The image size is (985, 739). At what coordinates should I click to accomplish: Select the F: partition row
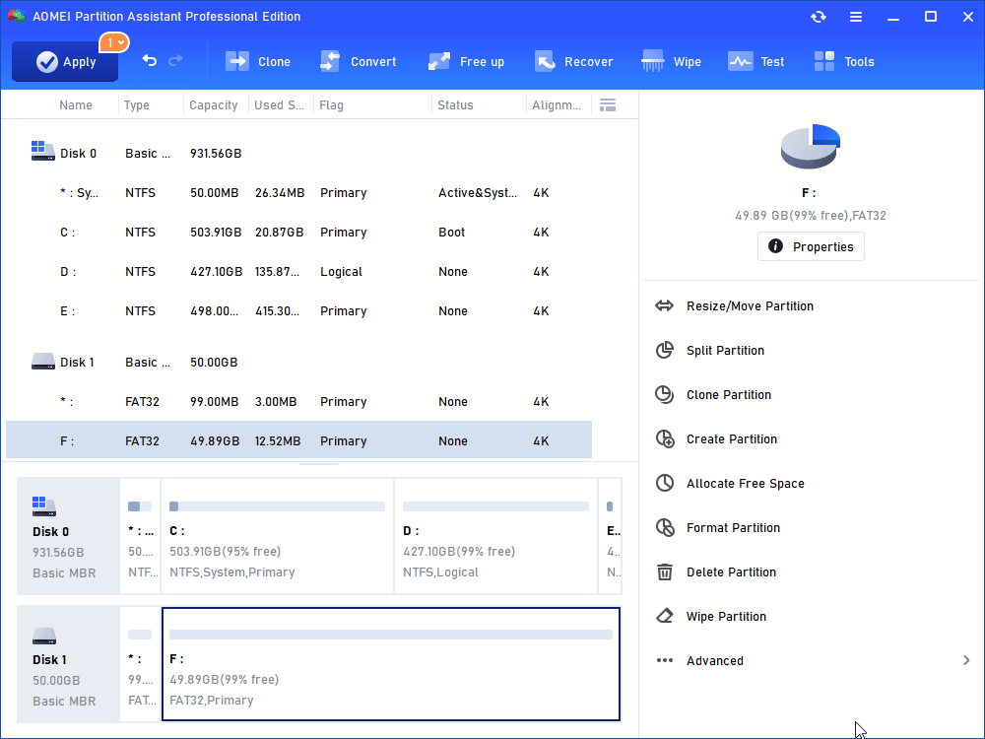[x=299, y=441]
